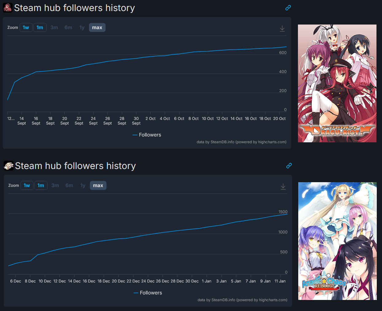The width and height of the screenshot is (382, 311).
Task: Set top chart zoom to 1w
Action: [26, 28]
